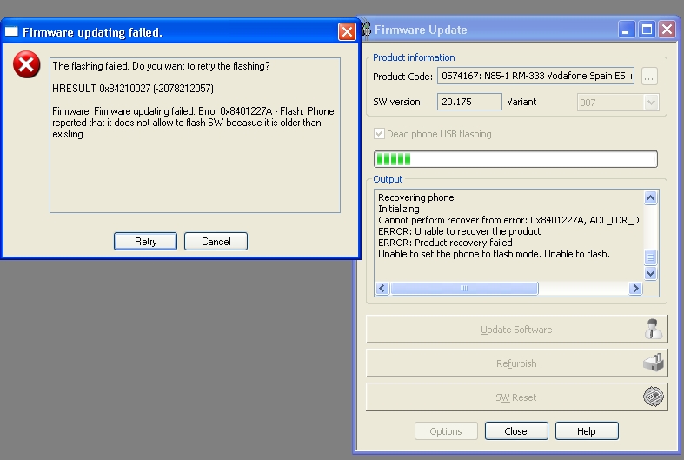Open the Variant dropdown showing 007
The height and width of the screenshot is (460, 684).
[x=651, y=103]
